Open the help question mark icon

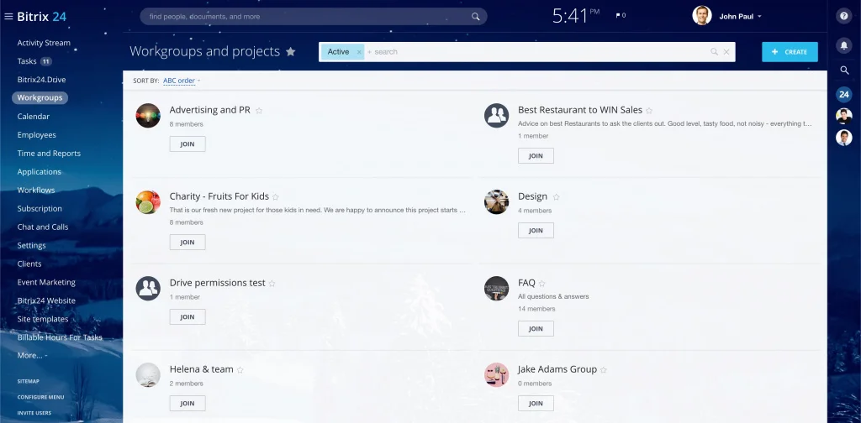(x=844, y=16)
